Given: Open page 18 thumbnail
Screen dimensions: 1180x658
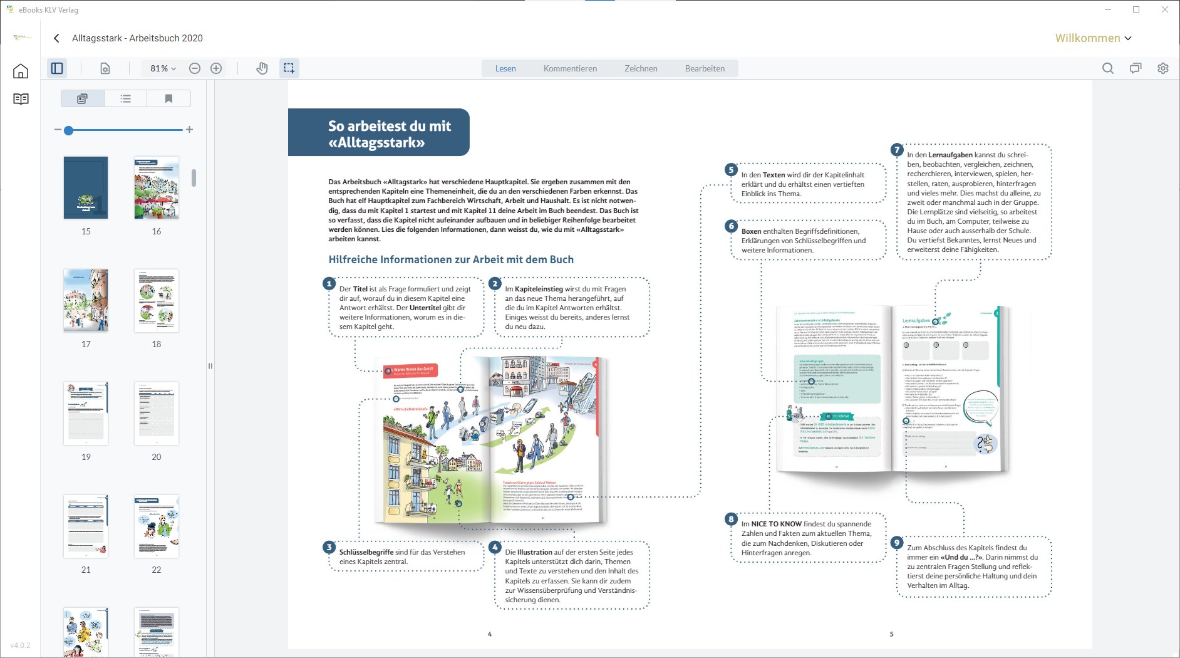Looking at the screenshot, I should coord(157,301).
